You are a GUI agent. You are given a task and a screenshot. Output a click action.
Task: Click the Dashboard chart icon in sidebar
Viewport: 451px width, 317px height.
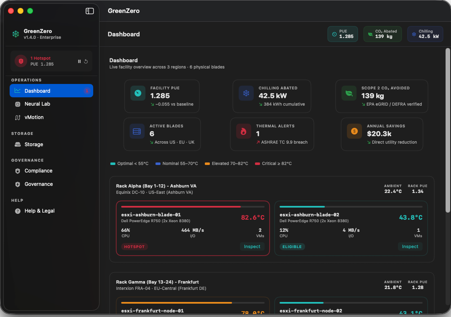point(18,91)
